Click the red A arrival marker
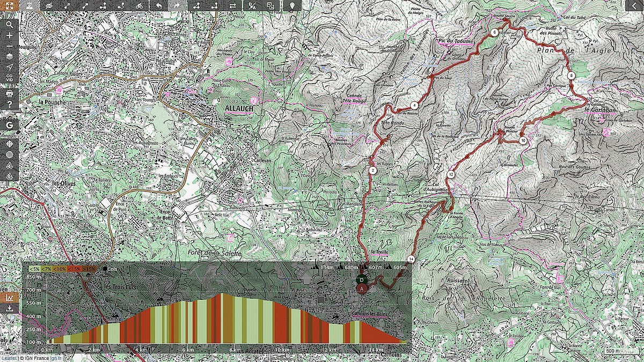Viewport: 644px width, 362px height. pos(362,289)
